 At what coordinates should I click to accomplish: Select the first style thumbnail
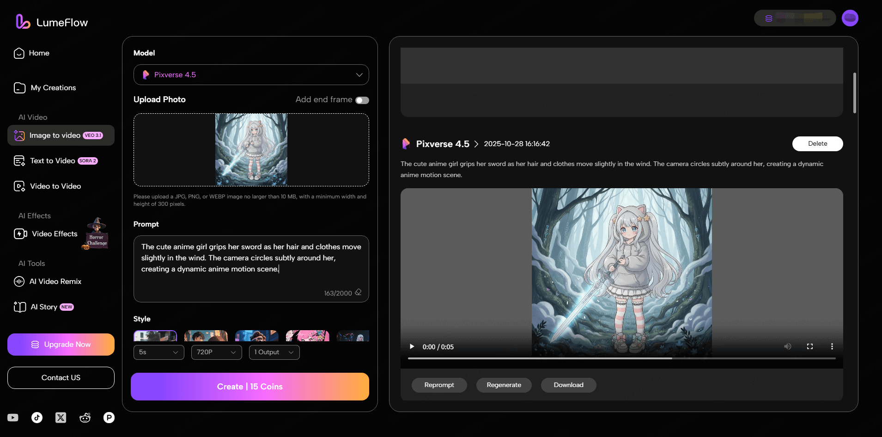[x=155, y=336]
